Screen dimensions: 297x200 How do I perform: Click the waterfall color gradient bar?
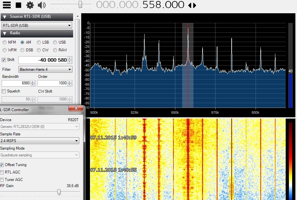point(291,161)
